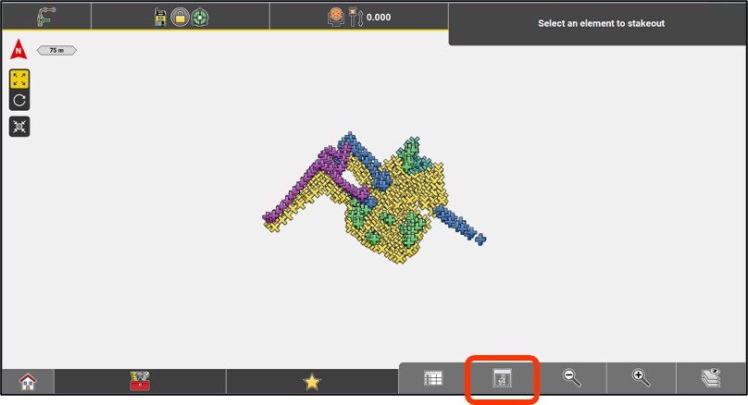Open the favorites star menu
Image resolution: width=748 pixels, height=405 pixels.
point(312,381)
